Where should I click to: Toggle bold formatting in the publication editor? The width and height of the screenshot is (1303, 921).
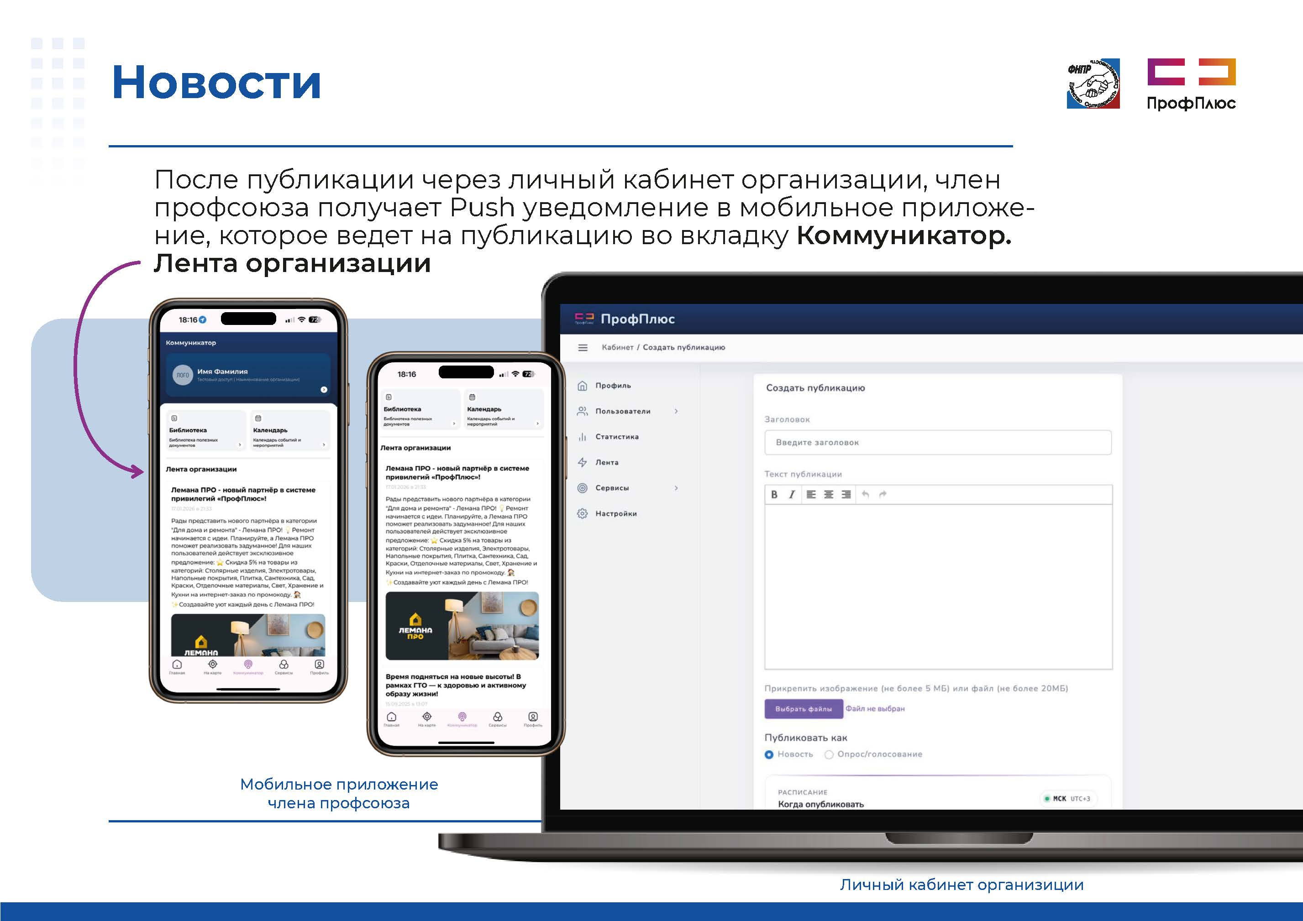click(x=774, y=494)
